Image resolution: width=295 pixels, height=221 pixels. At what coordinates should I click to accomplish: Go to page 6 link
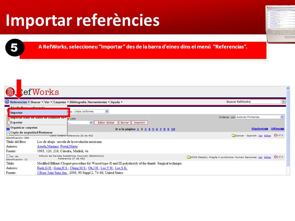(x=157, y=129)
